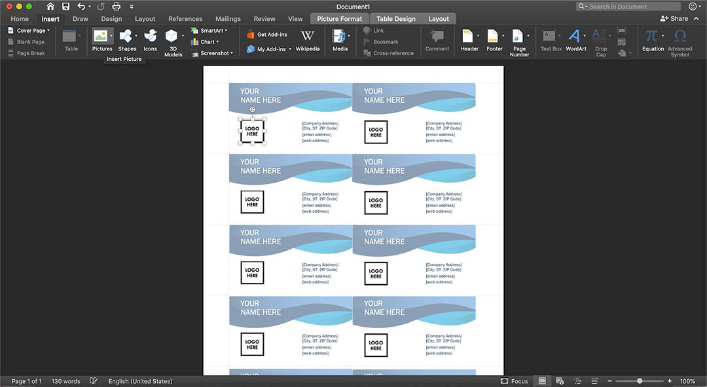Open the Table Design tab
The image size is (707, 387).
coord(396,19)
